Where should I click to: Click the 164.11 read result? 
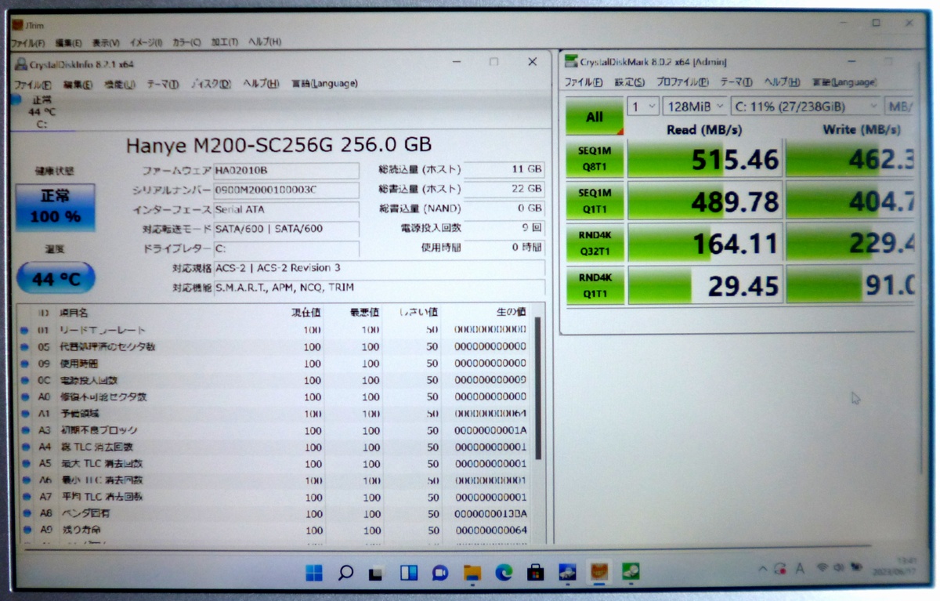[705, 243]
